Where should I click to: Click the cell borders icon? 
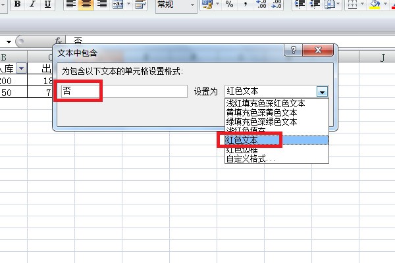tap(352, 4)
